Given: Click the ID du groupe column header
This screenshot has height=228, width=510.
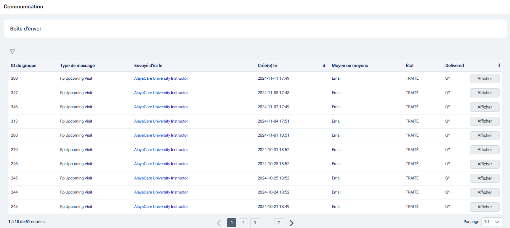Looking at the screenshot, I should pos(24,66).
